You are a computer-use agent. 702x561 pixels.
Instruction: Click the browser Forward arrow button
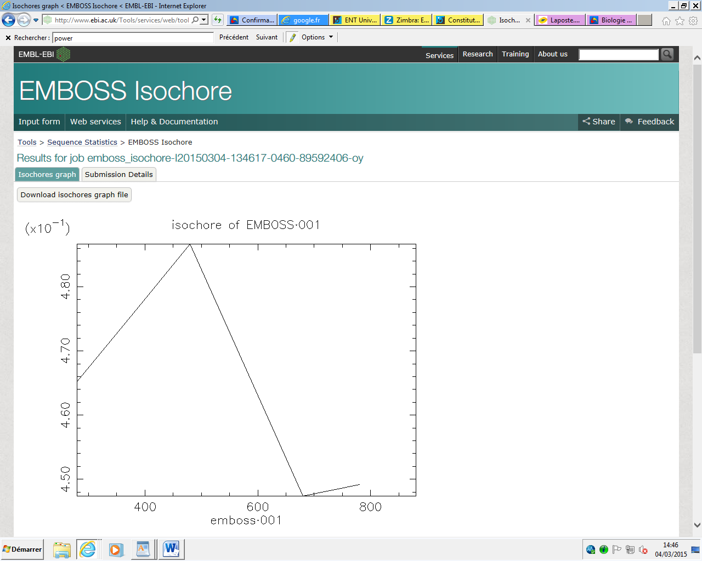pyautogui.click(x=24, y=20)
